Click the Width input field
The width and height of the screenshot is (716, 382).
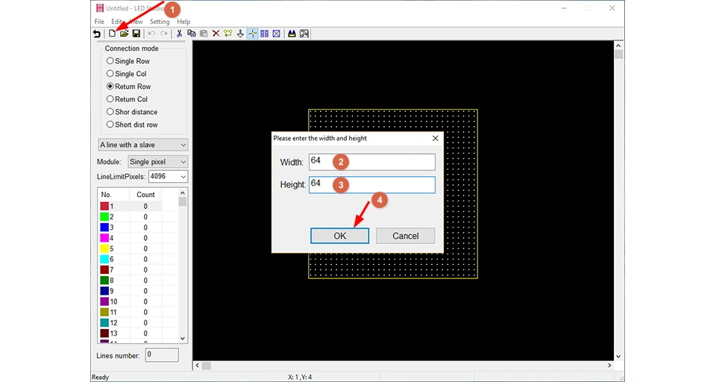(x=372, y=162)
